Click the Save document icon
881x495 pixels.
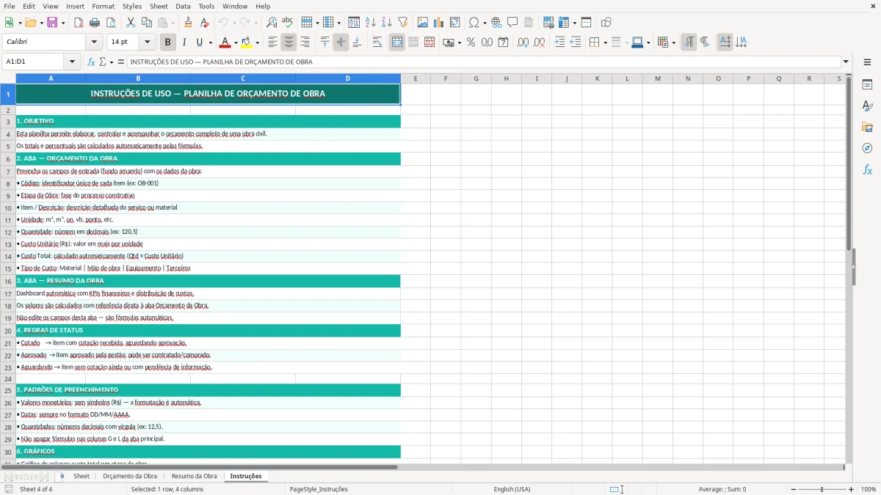click(x=52, y=23)
